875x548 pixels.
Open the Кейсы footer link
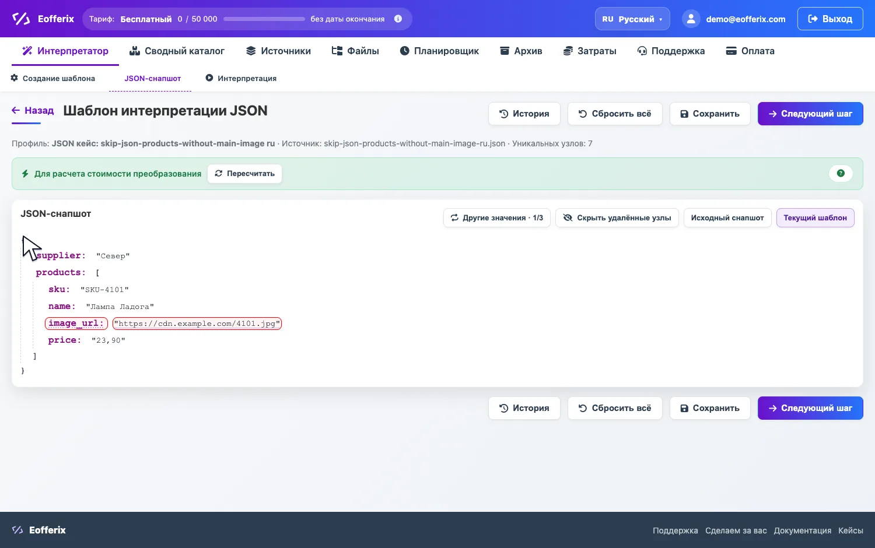(850, 531)
